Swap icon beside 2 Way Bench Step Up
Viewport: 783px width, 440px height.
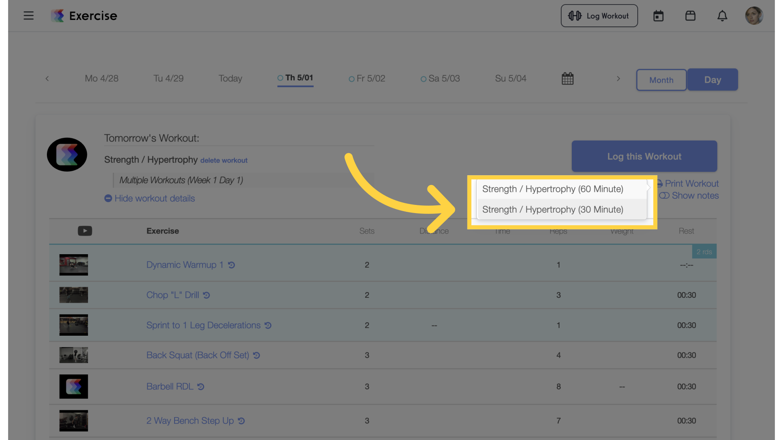pos(241,421)
